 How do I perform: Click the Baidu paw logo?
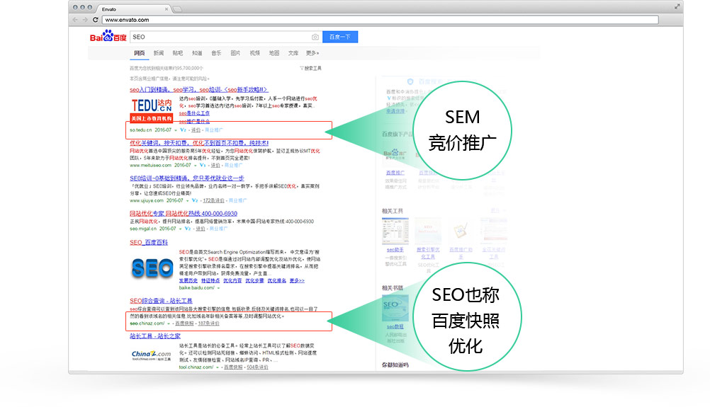pos(108,35)
